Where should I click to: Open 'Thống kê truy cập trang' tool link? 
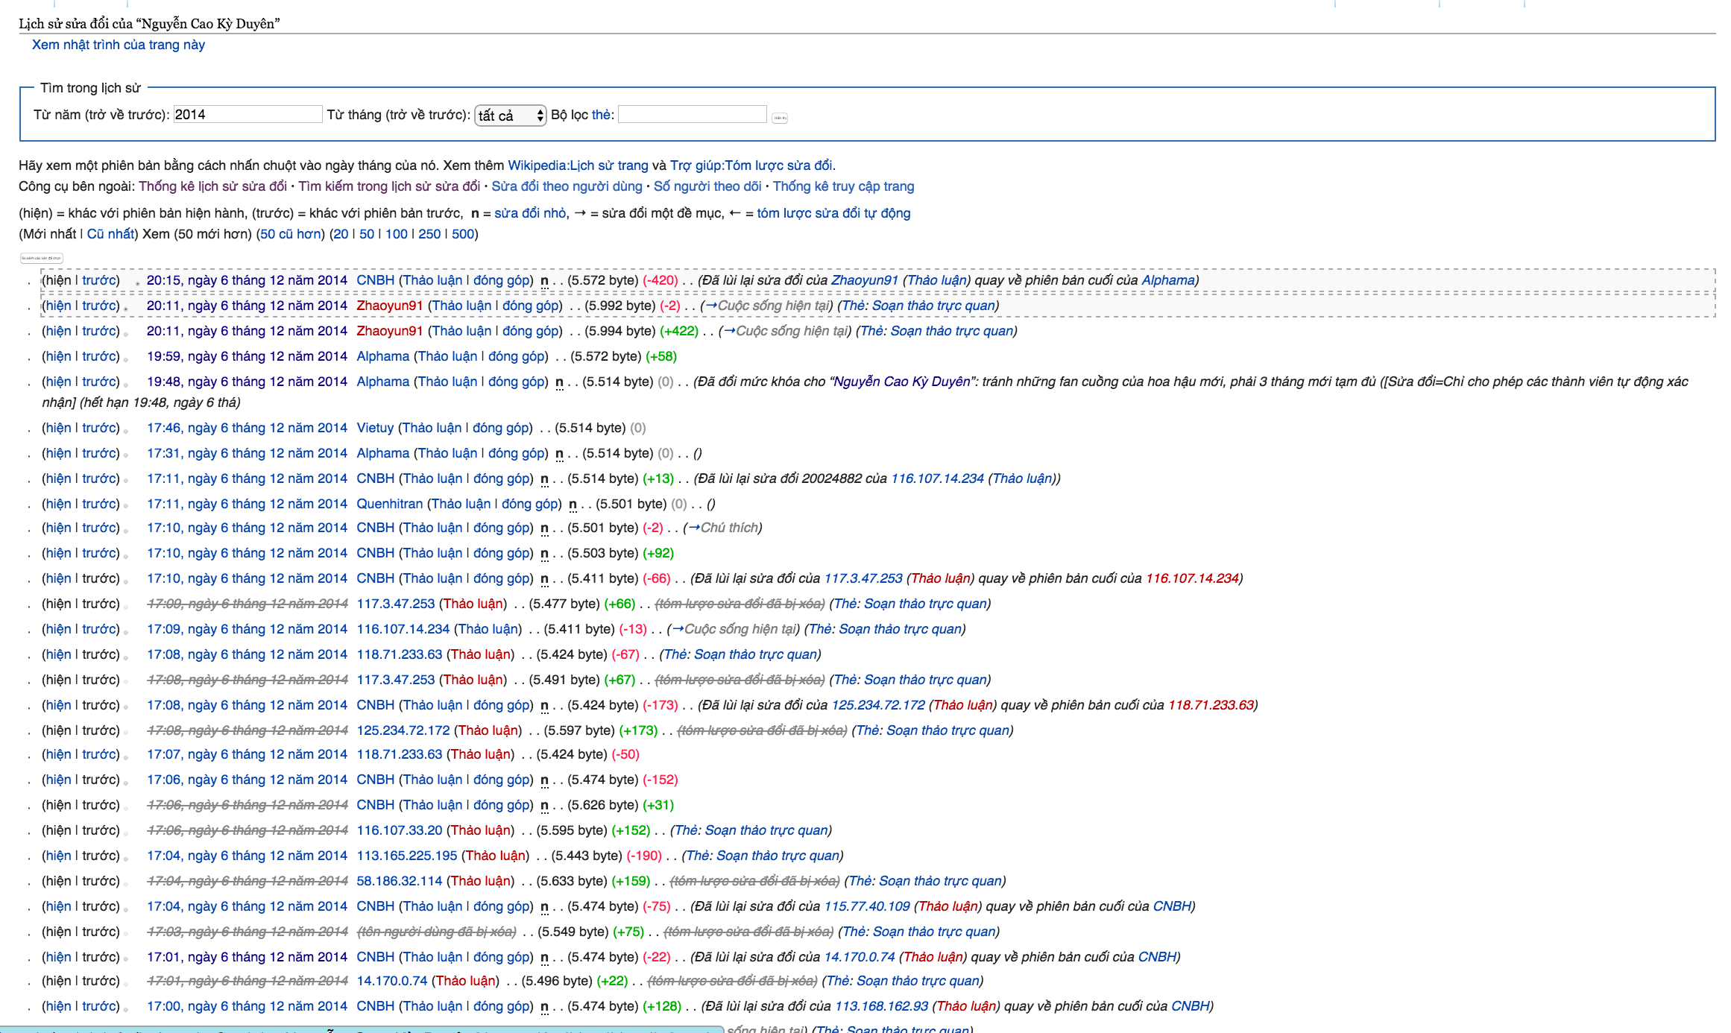pyautogui.click(x=843, y=186)
